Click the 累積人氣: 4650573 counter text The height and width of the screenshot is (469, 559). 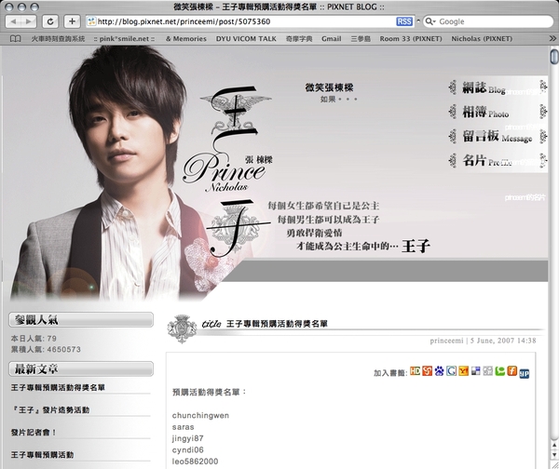tap(46, 349)
